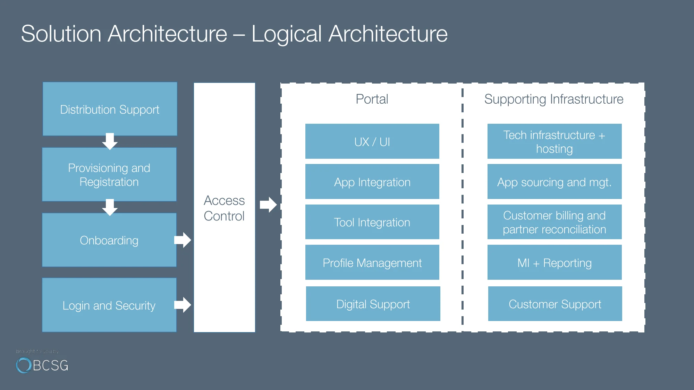Click the Digital Support box
The height and width of the screenshot is (390, 694).
click(373, 304)
